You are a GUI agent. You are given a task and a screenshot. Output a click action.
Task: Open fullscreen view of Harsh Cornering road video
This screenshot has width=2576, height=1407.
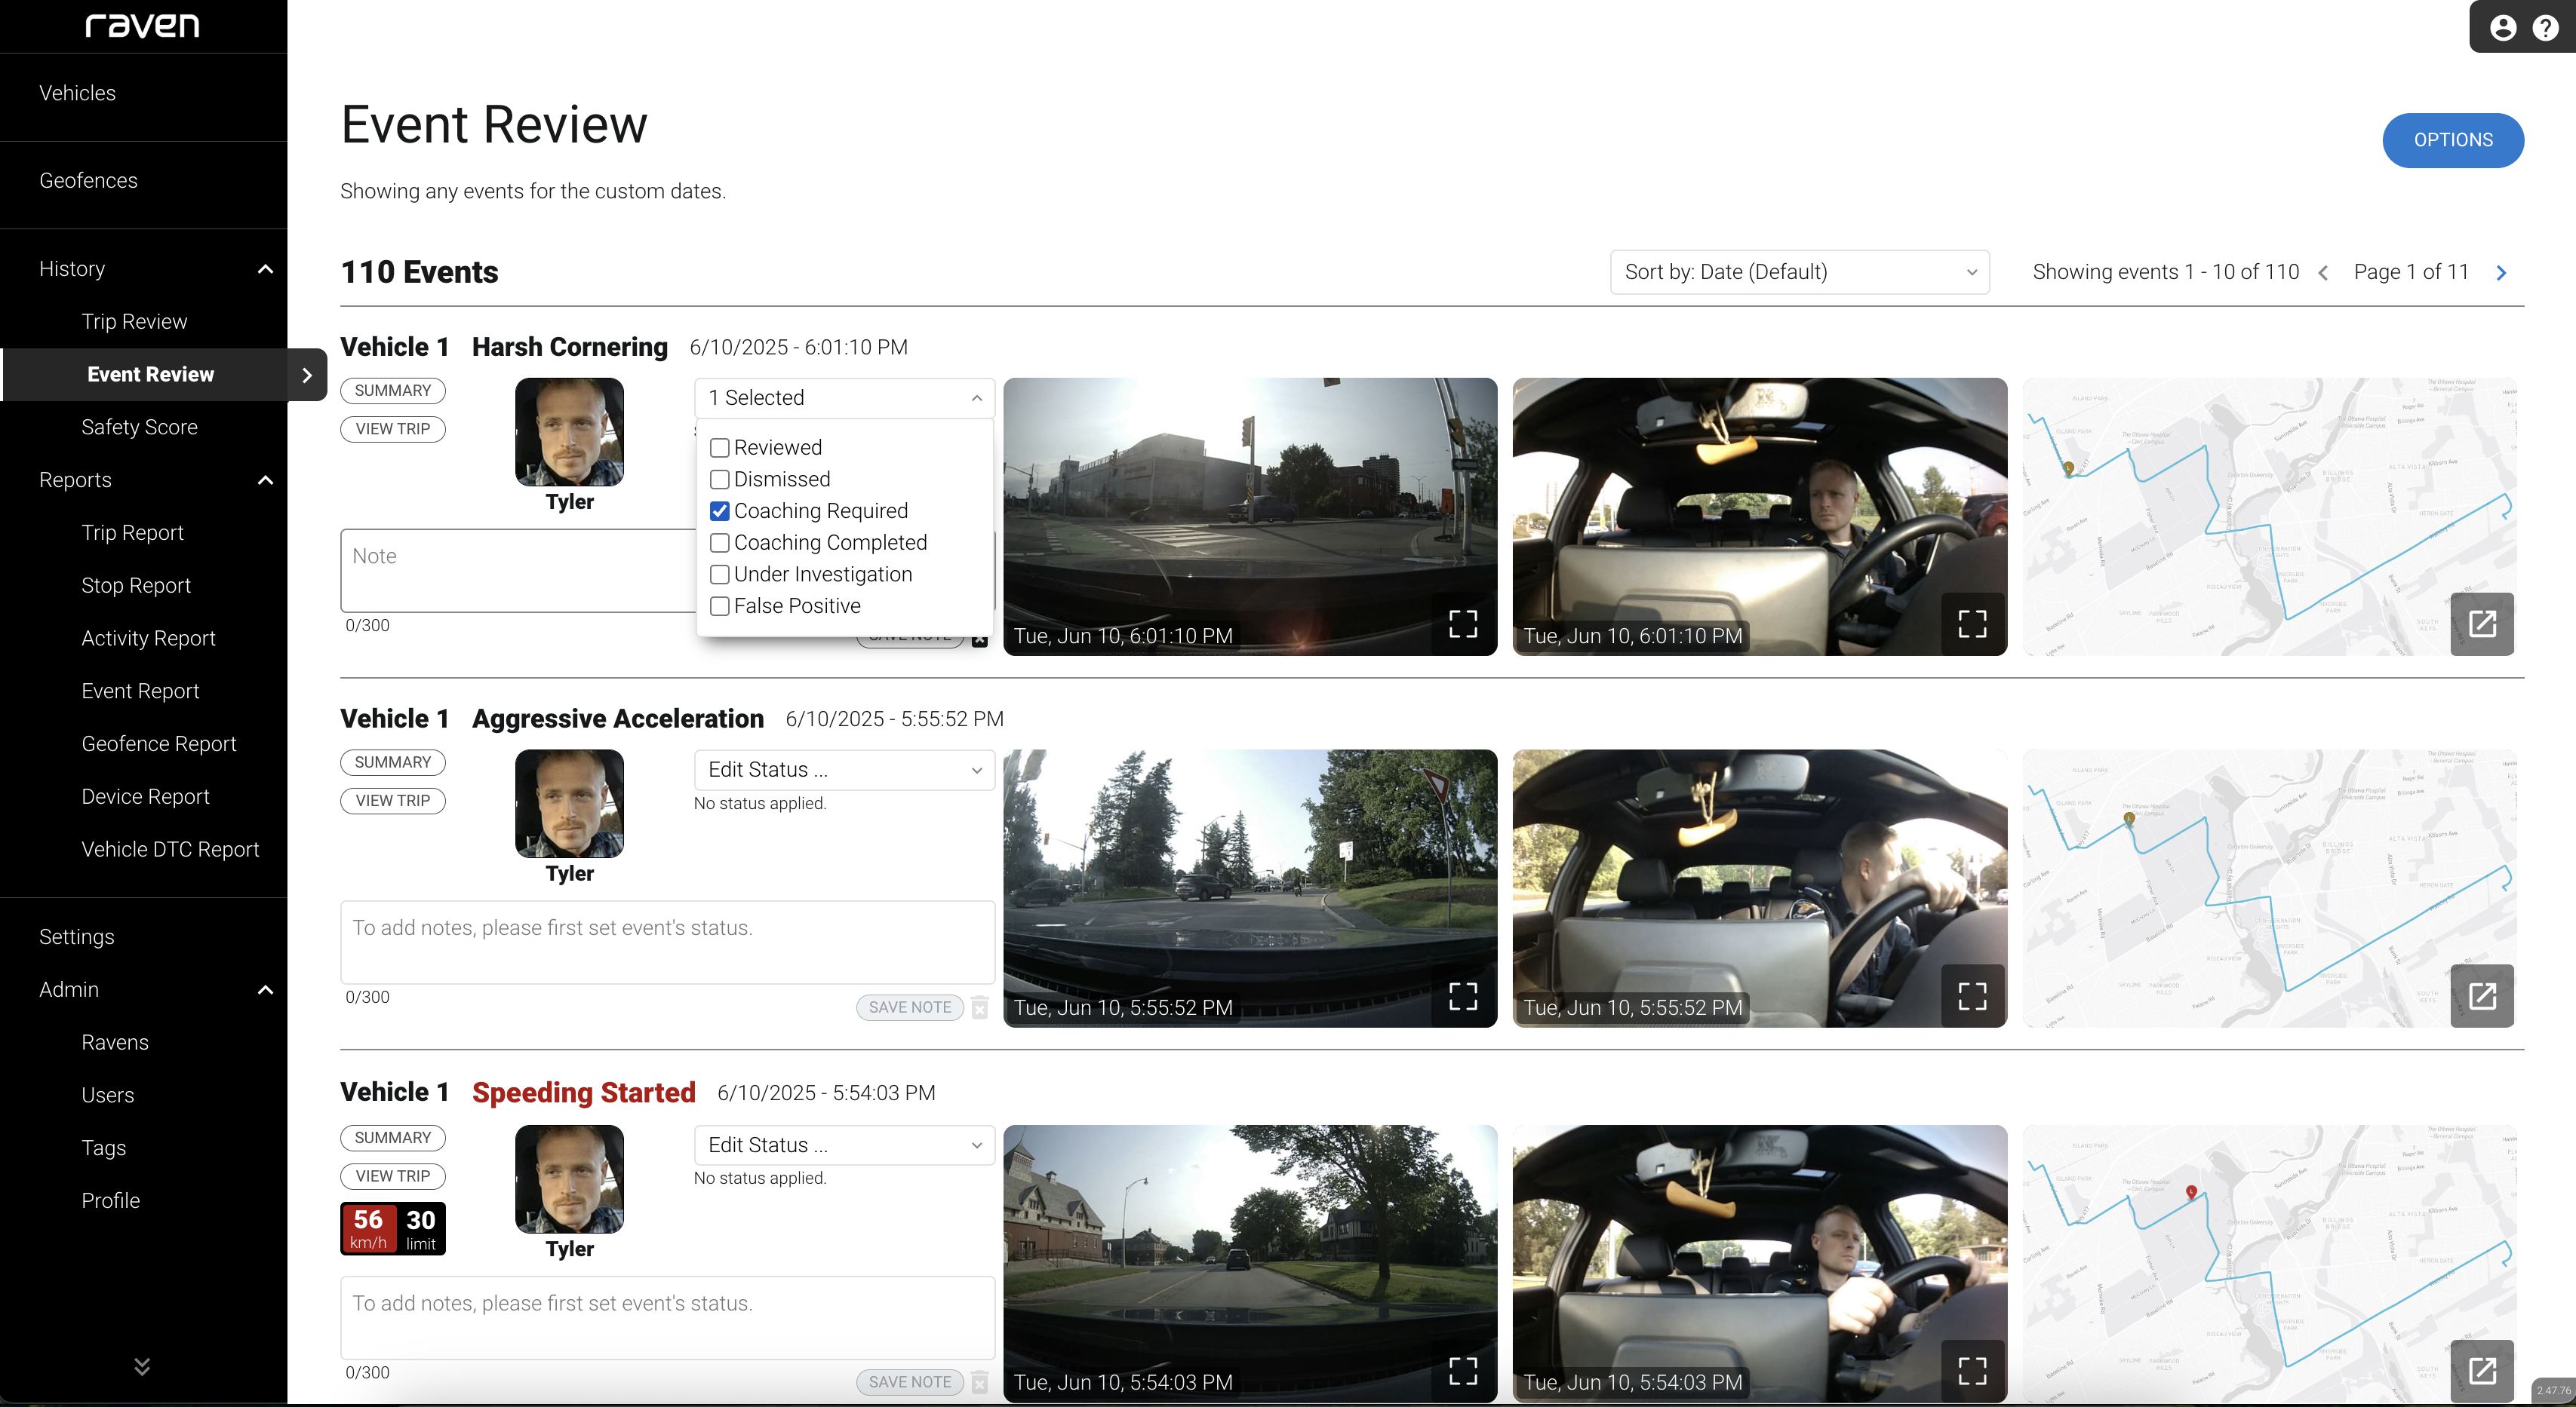[1462, 623]
